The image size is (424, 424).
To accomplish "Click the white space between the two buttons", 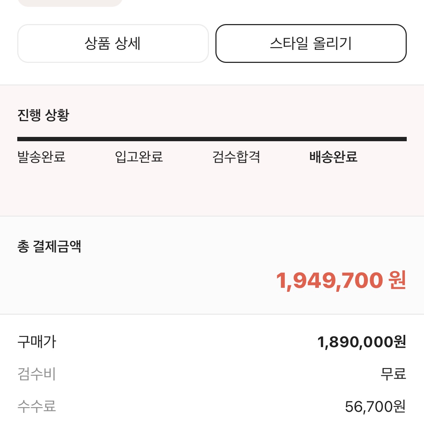I will coord(212,43).
